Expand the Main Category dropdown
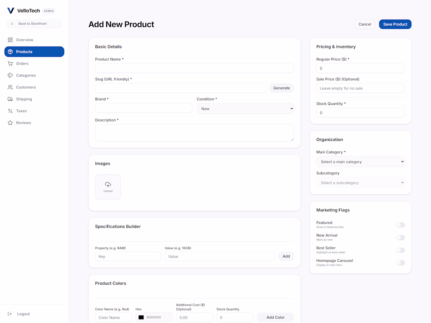The image size is (431, 323). [x=360, y=162]
